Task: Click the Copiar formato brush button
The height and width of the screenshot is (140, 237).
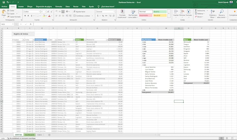Action: coord(14,17)
